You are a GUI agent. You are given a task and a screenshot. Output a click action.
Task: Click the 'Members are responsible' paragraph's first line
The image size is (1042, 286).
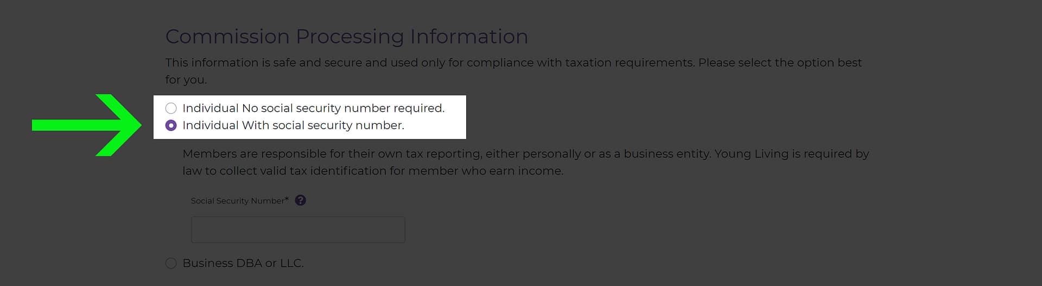coord(525,154)
